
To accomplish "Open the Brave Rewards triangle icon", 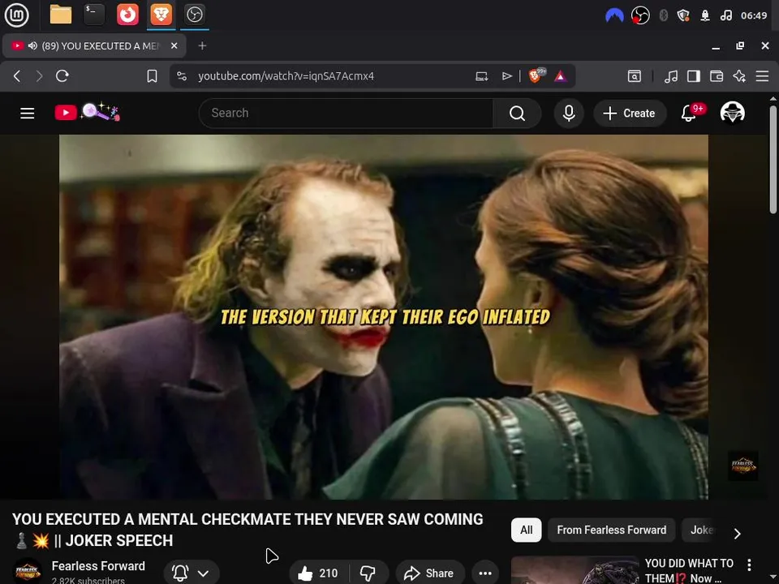I will (561, 76).
